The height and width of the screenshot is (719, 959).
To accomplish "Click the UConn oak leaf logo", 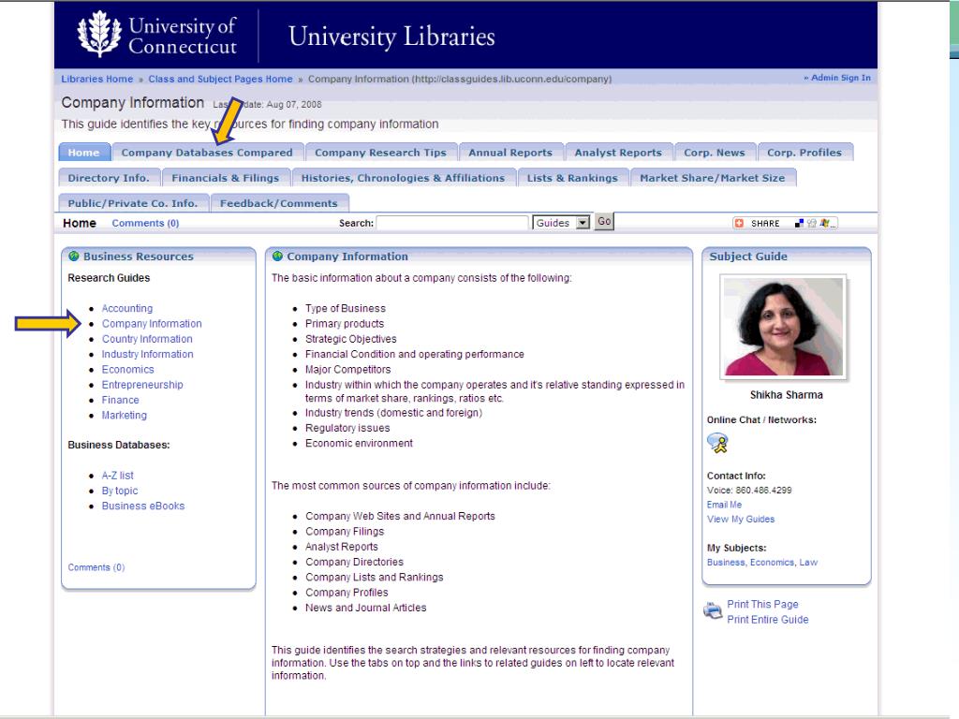I will click(99, 35).
